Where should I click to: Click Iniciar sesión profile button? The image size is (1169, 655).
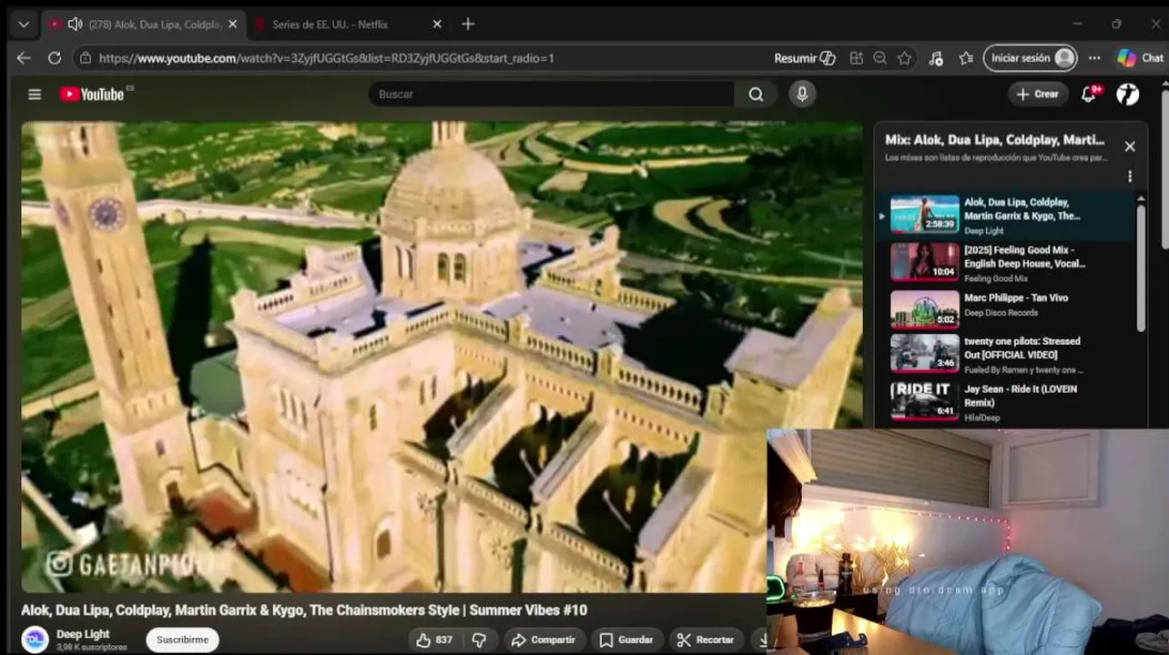coord(1031,58)
